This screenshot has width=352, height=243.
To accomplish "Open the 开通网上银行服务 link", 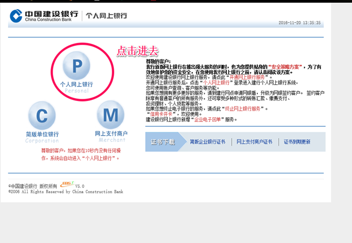I will coord(247,77).
